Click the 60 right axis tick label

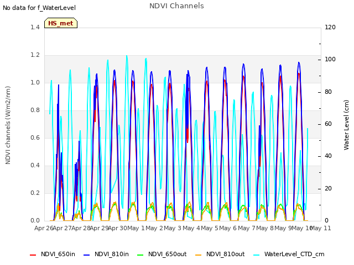point(328,124)
